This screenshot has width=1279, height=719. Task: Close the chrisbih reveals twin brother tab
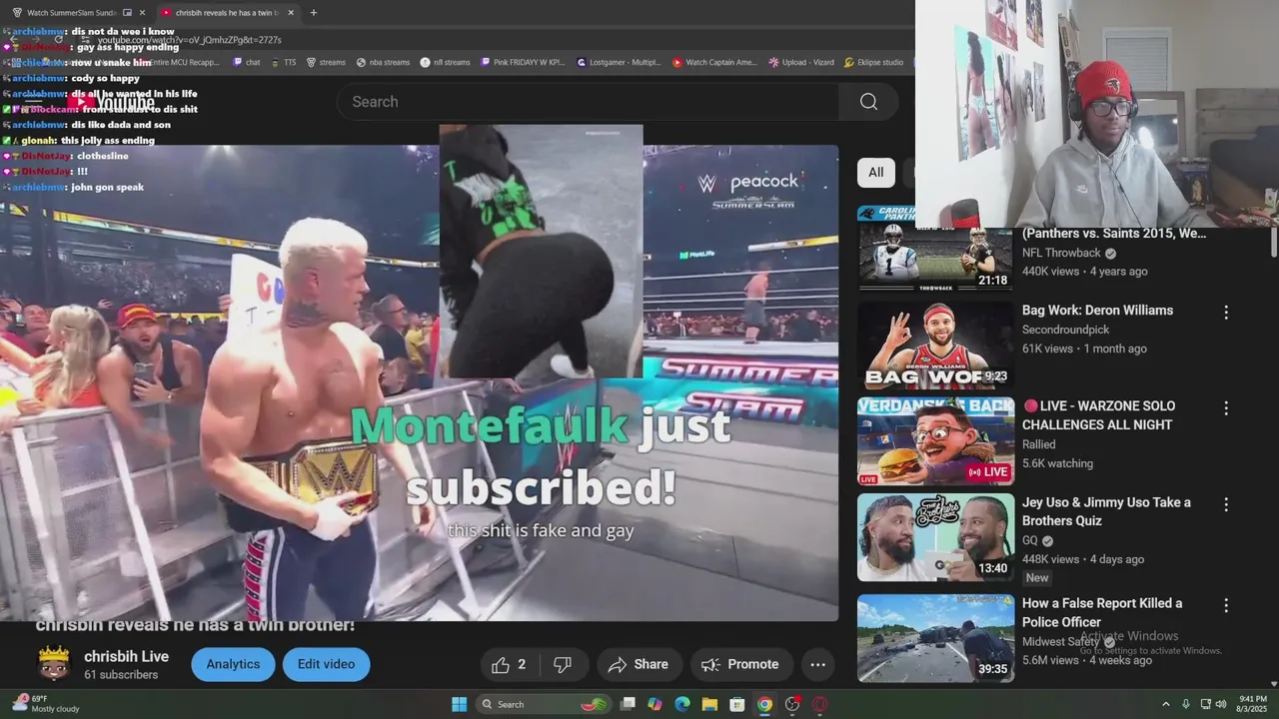pyautogui.click(x=291, y=13)
